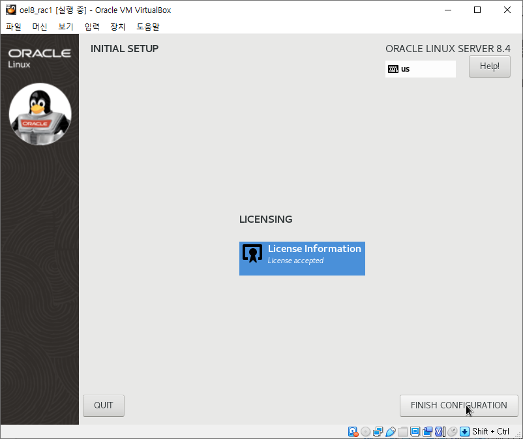Viewport: 523px width, 439px height.
Task: Click the host key arrow icon
Action: point(464,432)
